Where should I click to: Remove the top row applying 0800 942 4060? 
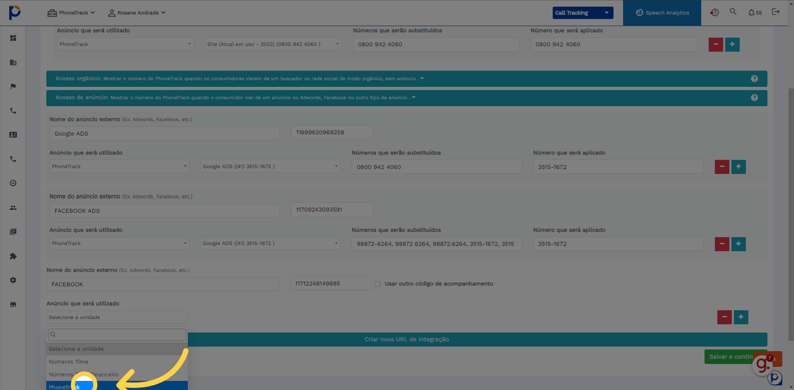(716, 44)
